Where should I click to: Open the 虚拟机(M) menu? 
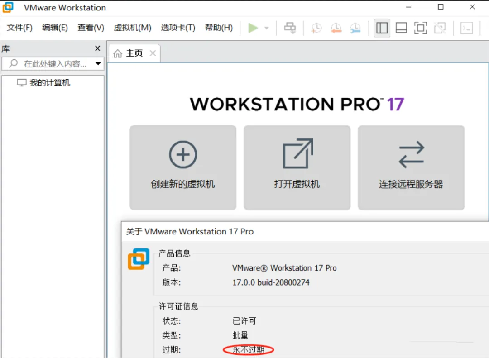tap(133, 28)
